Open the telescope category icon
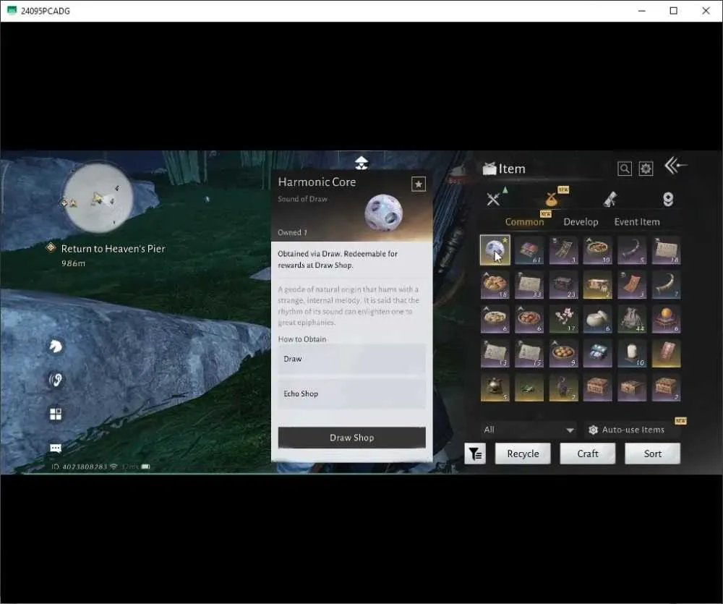This screenshot has height=604, width=723. 610,200
